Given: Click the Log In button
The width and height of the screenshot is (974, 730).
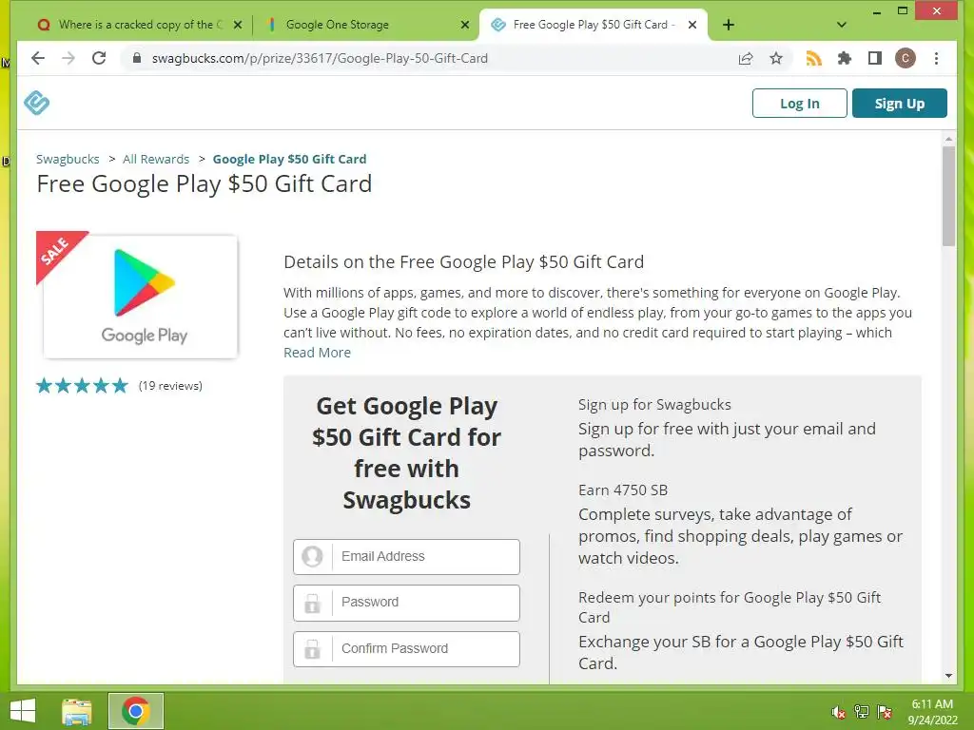Looking at the screenshot, I should (x=799, y=103).
